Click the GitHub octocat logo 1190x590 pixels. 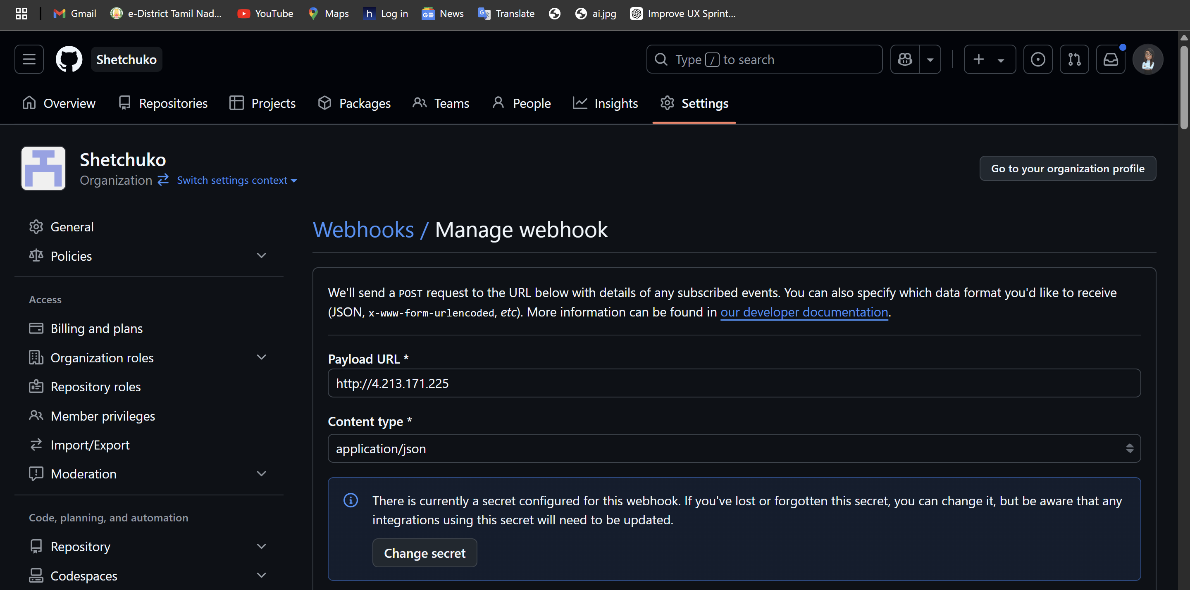[69, 59]
